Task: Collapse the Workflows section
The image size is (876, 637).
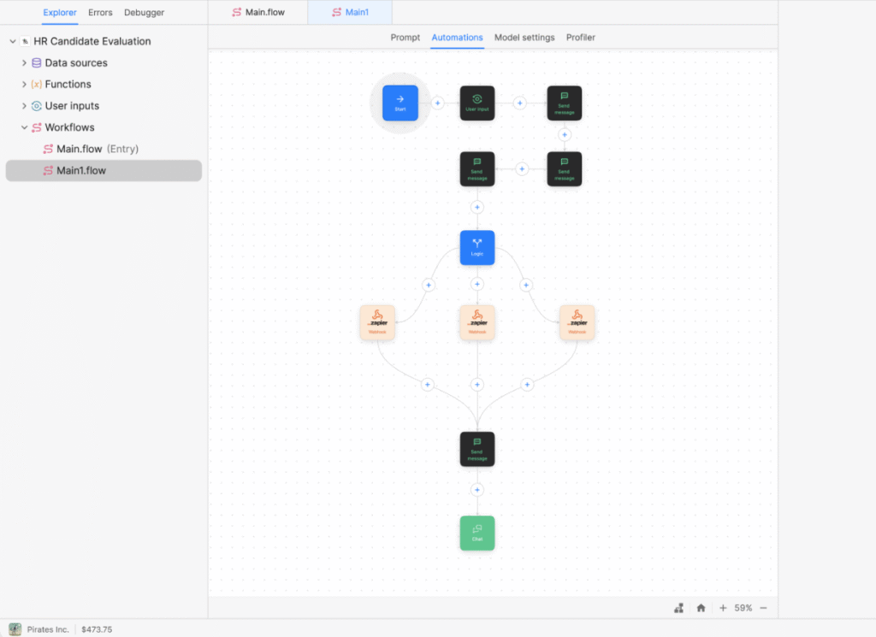Action: click(24, 127)
